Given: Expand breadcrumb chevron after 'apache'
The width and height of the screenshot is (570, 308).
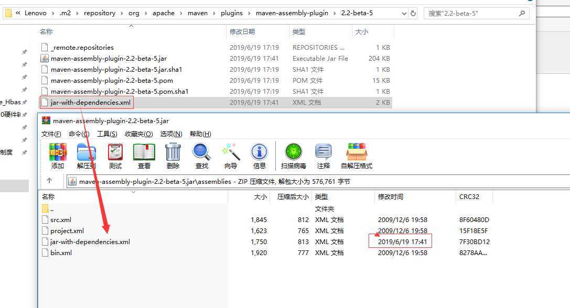Looking at the screenshot, I should [x=181, y=14].
